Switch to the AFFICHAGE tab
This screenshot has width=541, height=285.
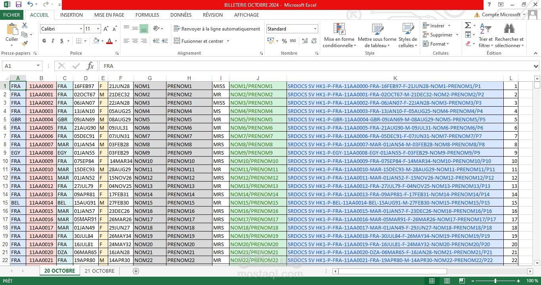[x=246, y=15]
